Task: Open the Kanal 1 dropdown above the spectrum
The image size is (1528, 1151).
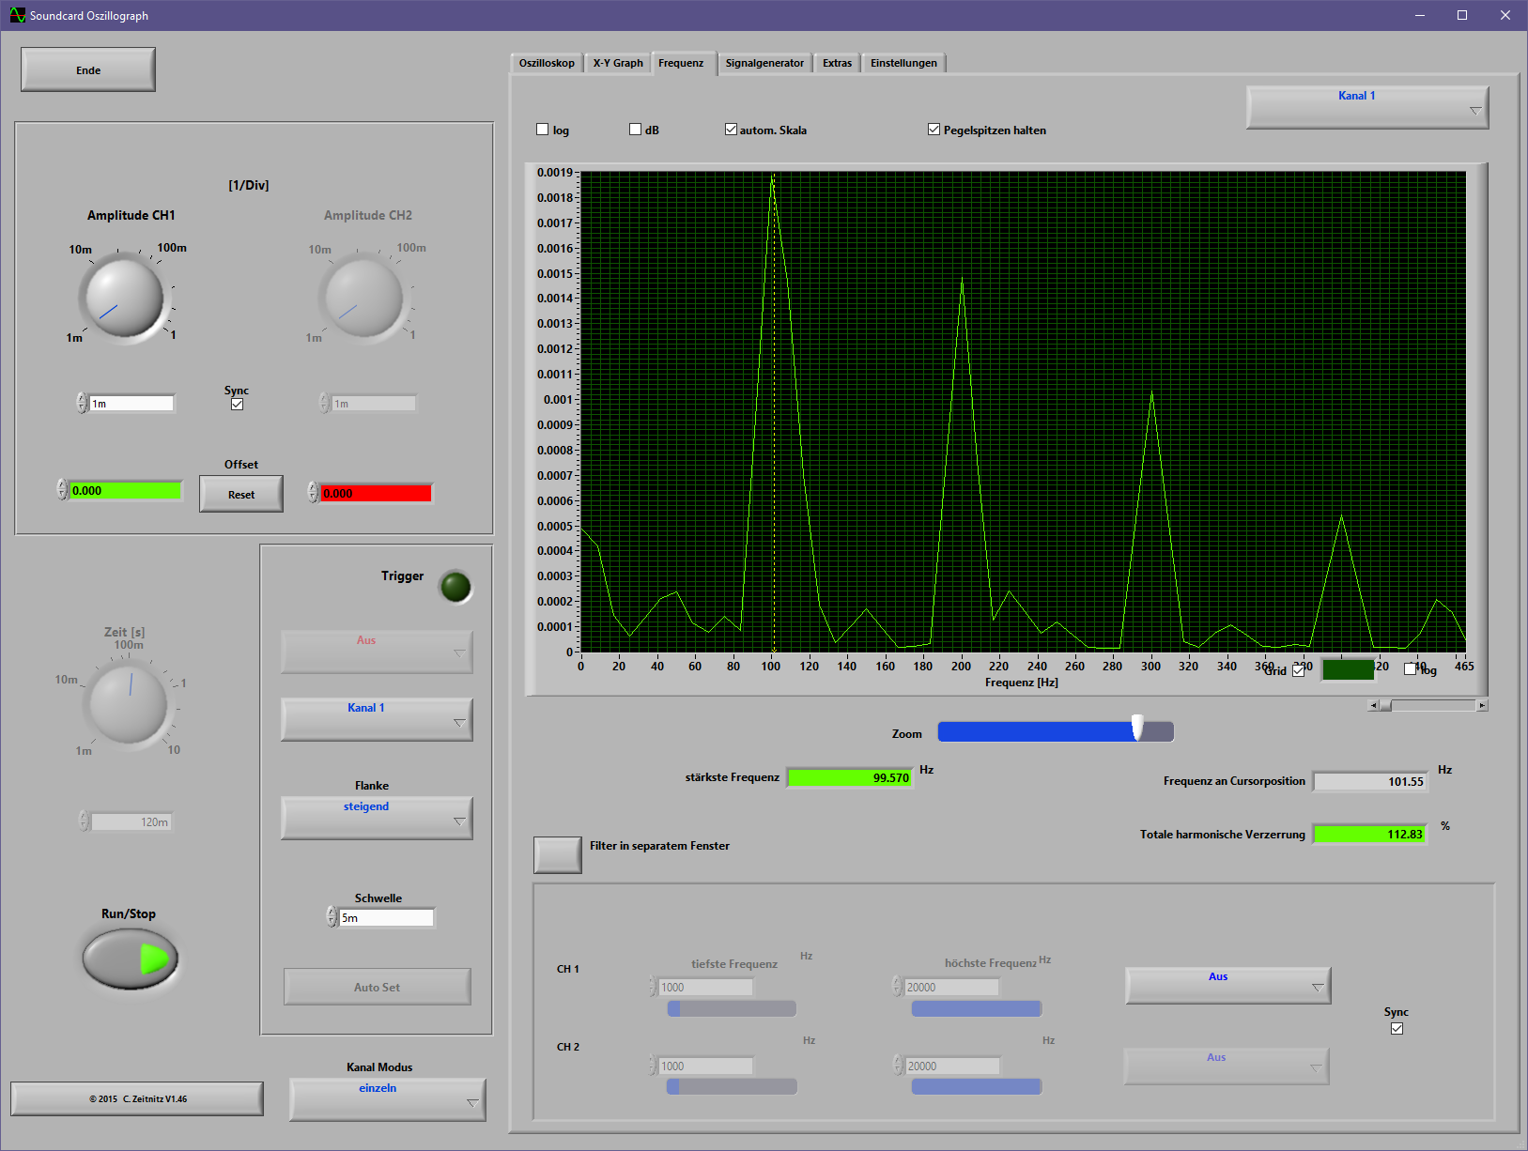Action: [1366, 107]
